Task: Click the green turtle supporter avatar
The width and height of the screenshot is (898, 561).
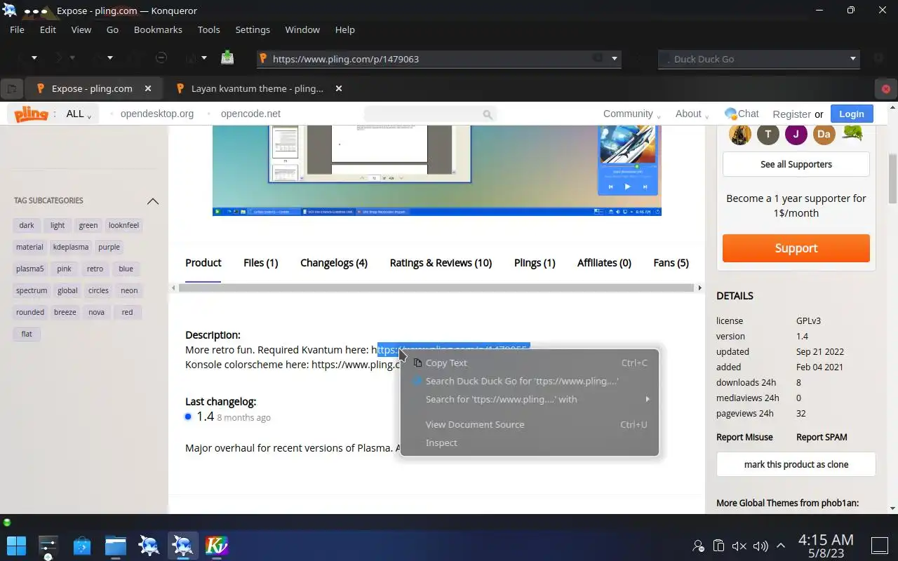Action: tap(852, 133)
